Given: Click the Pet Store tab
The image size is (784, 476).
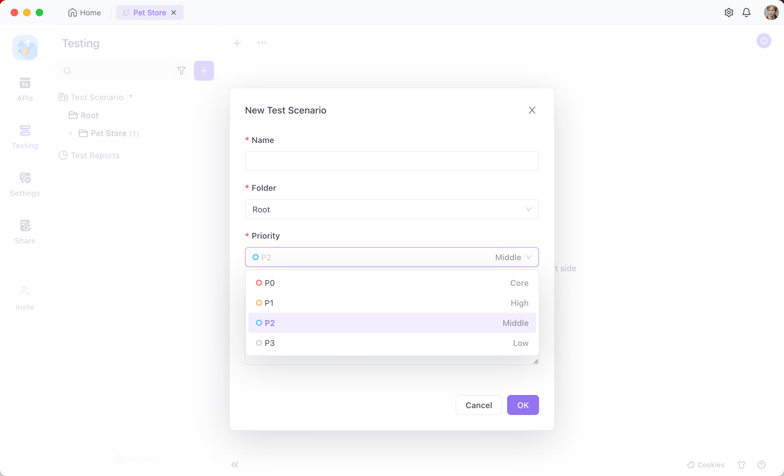Looking at the screenshot, I should point(149,12).
